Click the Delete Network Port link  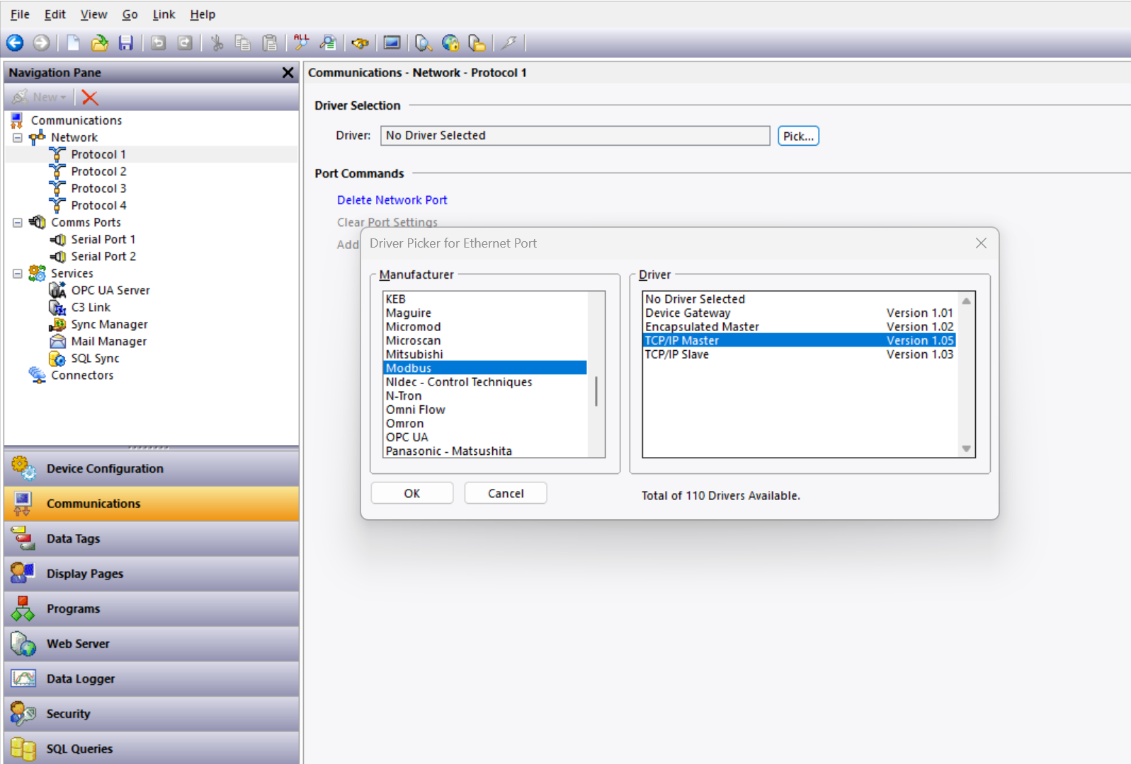coord(392,200)
